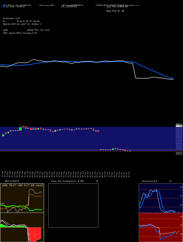Click the 'Stochastics & R' panel title
Viewport: 183px width, 242px height.
[x=149, y=181]
